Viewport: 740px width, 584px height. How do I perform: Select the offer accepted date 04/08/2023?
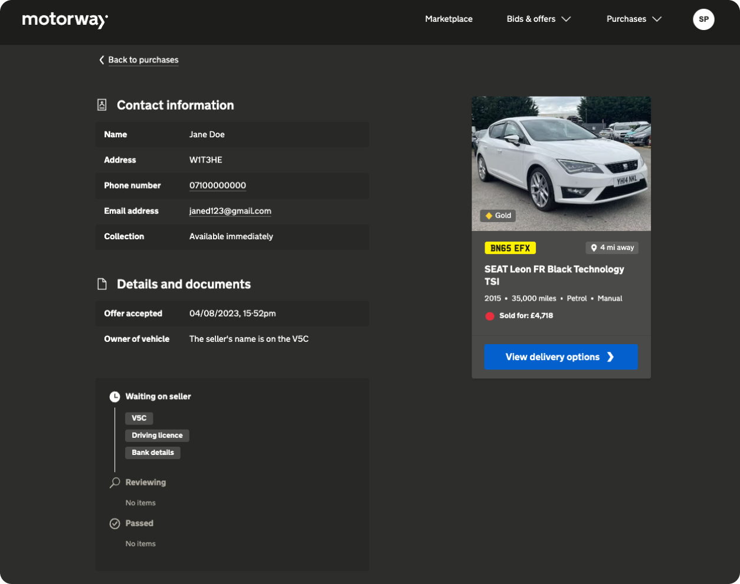(233, 314)
